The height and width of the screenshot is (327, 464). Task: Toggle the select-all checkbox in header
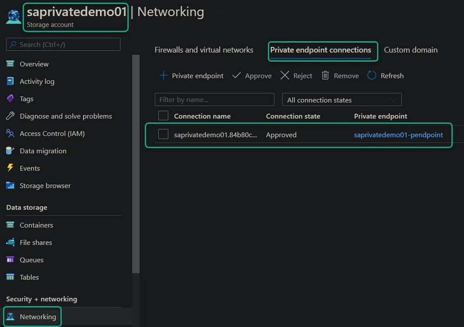163,115
